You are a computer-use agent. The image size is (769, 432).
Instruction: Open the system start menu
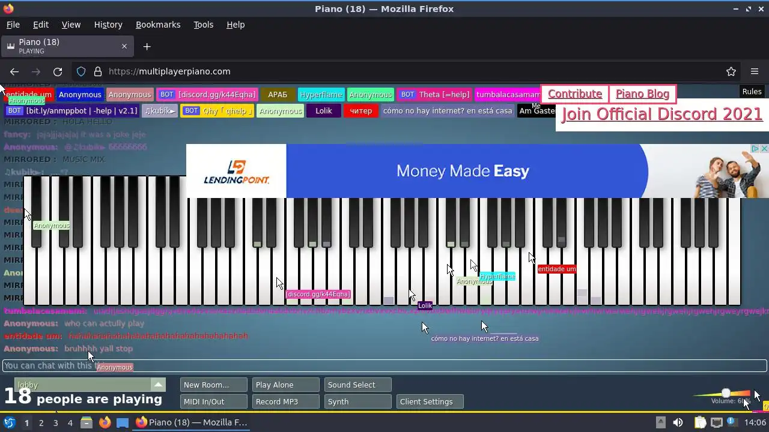[10, 422]
